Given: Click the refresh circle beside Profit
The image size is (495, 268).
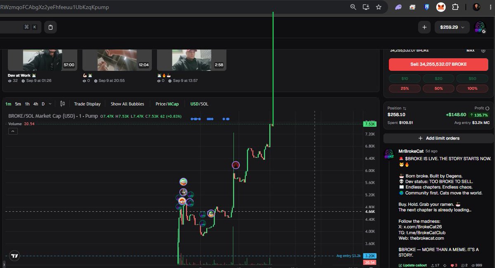Looking at the screenshot, I should pos(487,108).
